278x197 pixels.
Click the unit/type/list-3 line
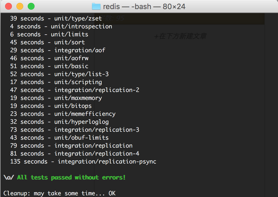click(x=59, y=74)
